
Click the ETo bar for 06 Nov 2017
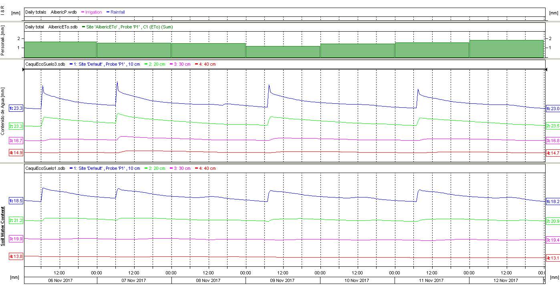(60, 50)
